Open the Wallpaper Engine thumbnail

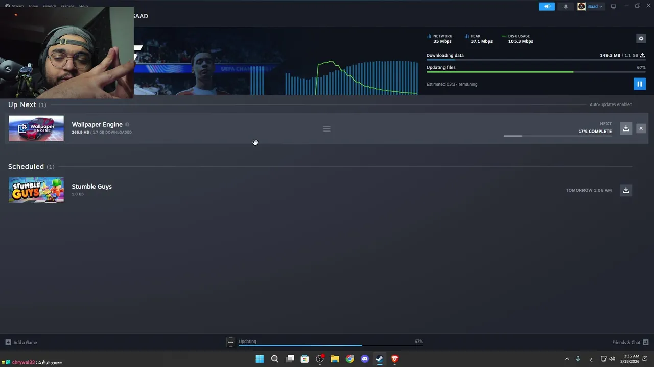[36, 128]
